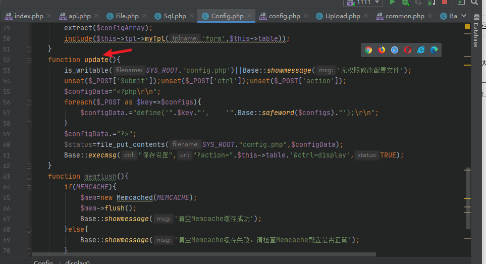Click 'is_writable' call on line 53
The image size is (486, 264).
coord(86,70)
